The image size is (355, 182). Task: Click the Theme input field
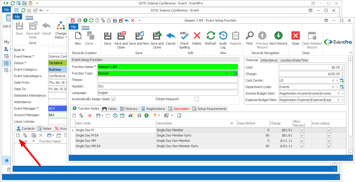[x=167, y=80]
